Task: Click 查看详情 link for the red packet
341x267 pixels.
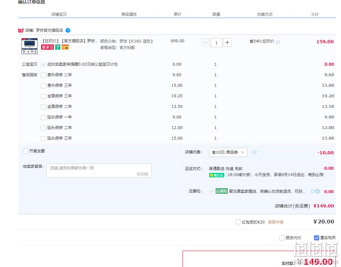Action: (276, 222)
